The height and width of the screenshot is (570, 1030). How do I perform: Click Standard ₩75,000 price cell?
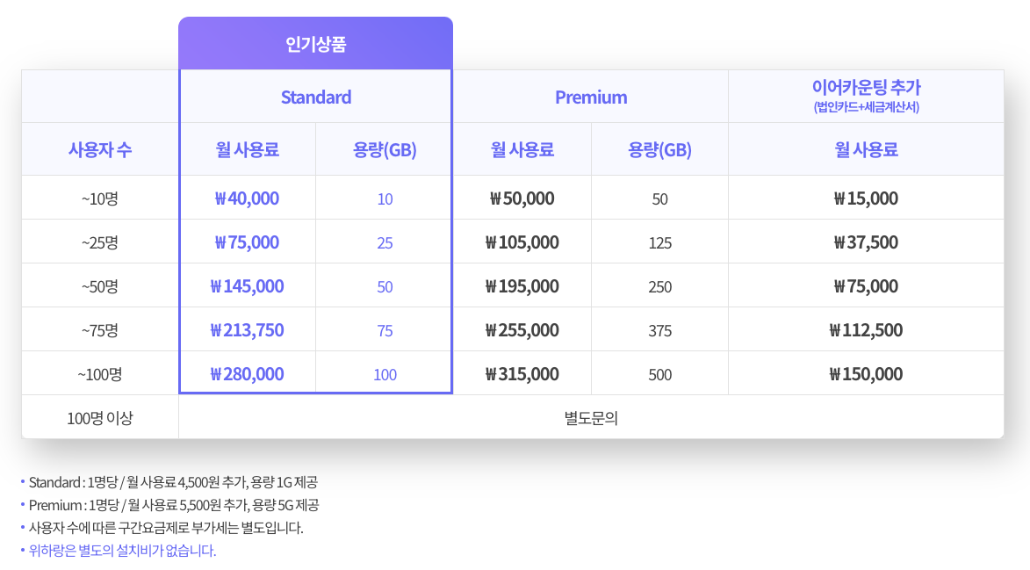(247, 242)
